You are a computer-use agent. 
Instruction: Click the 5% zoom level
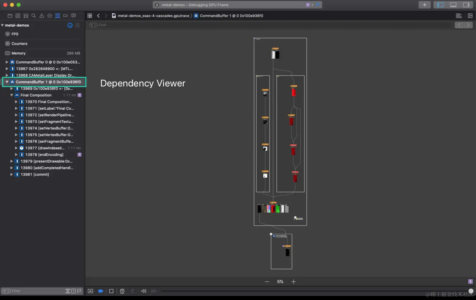tap(280, 282)
